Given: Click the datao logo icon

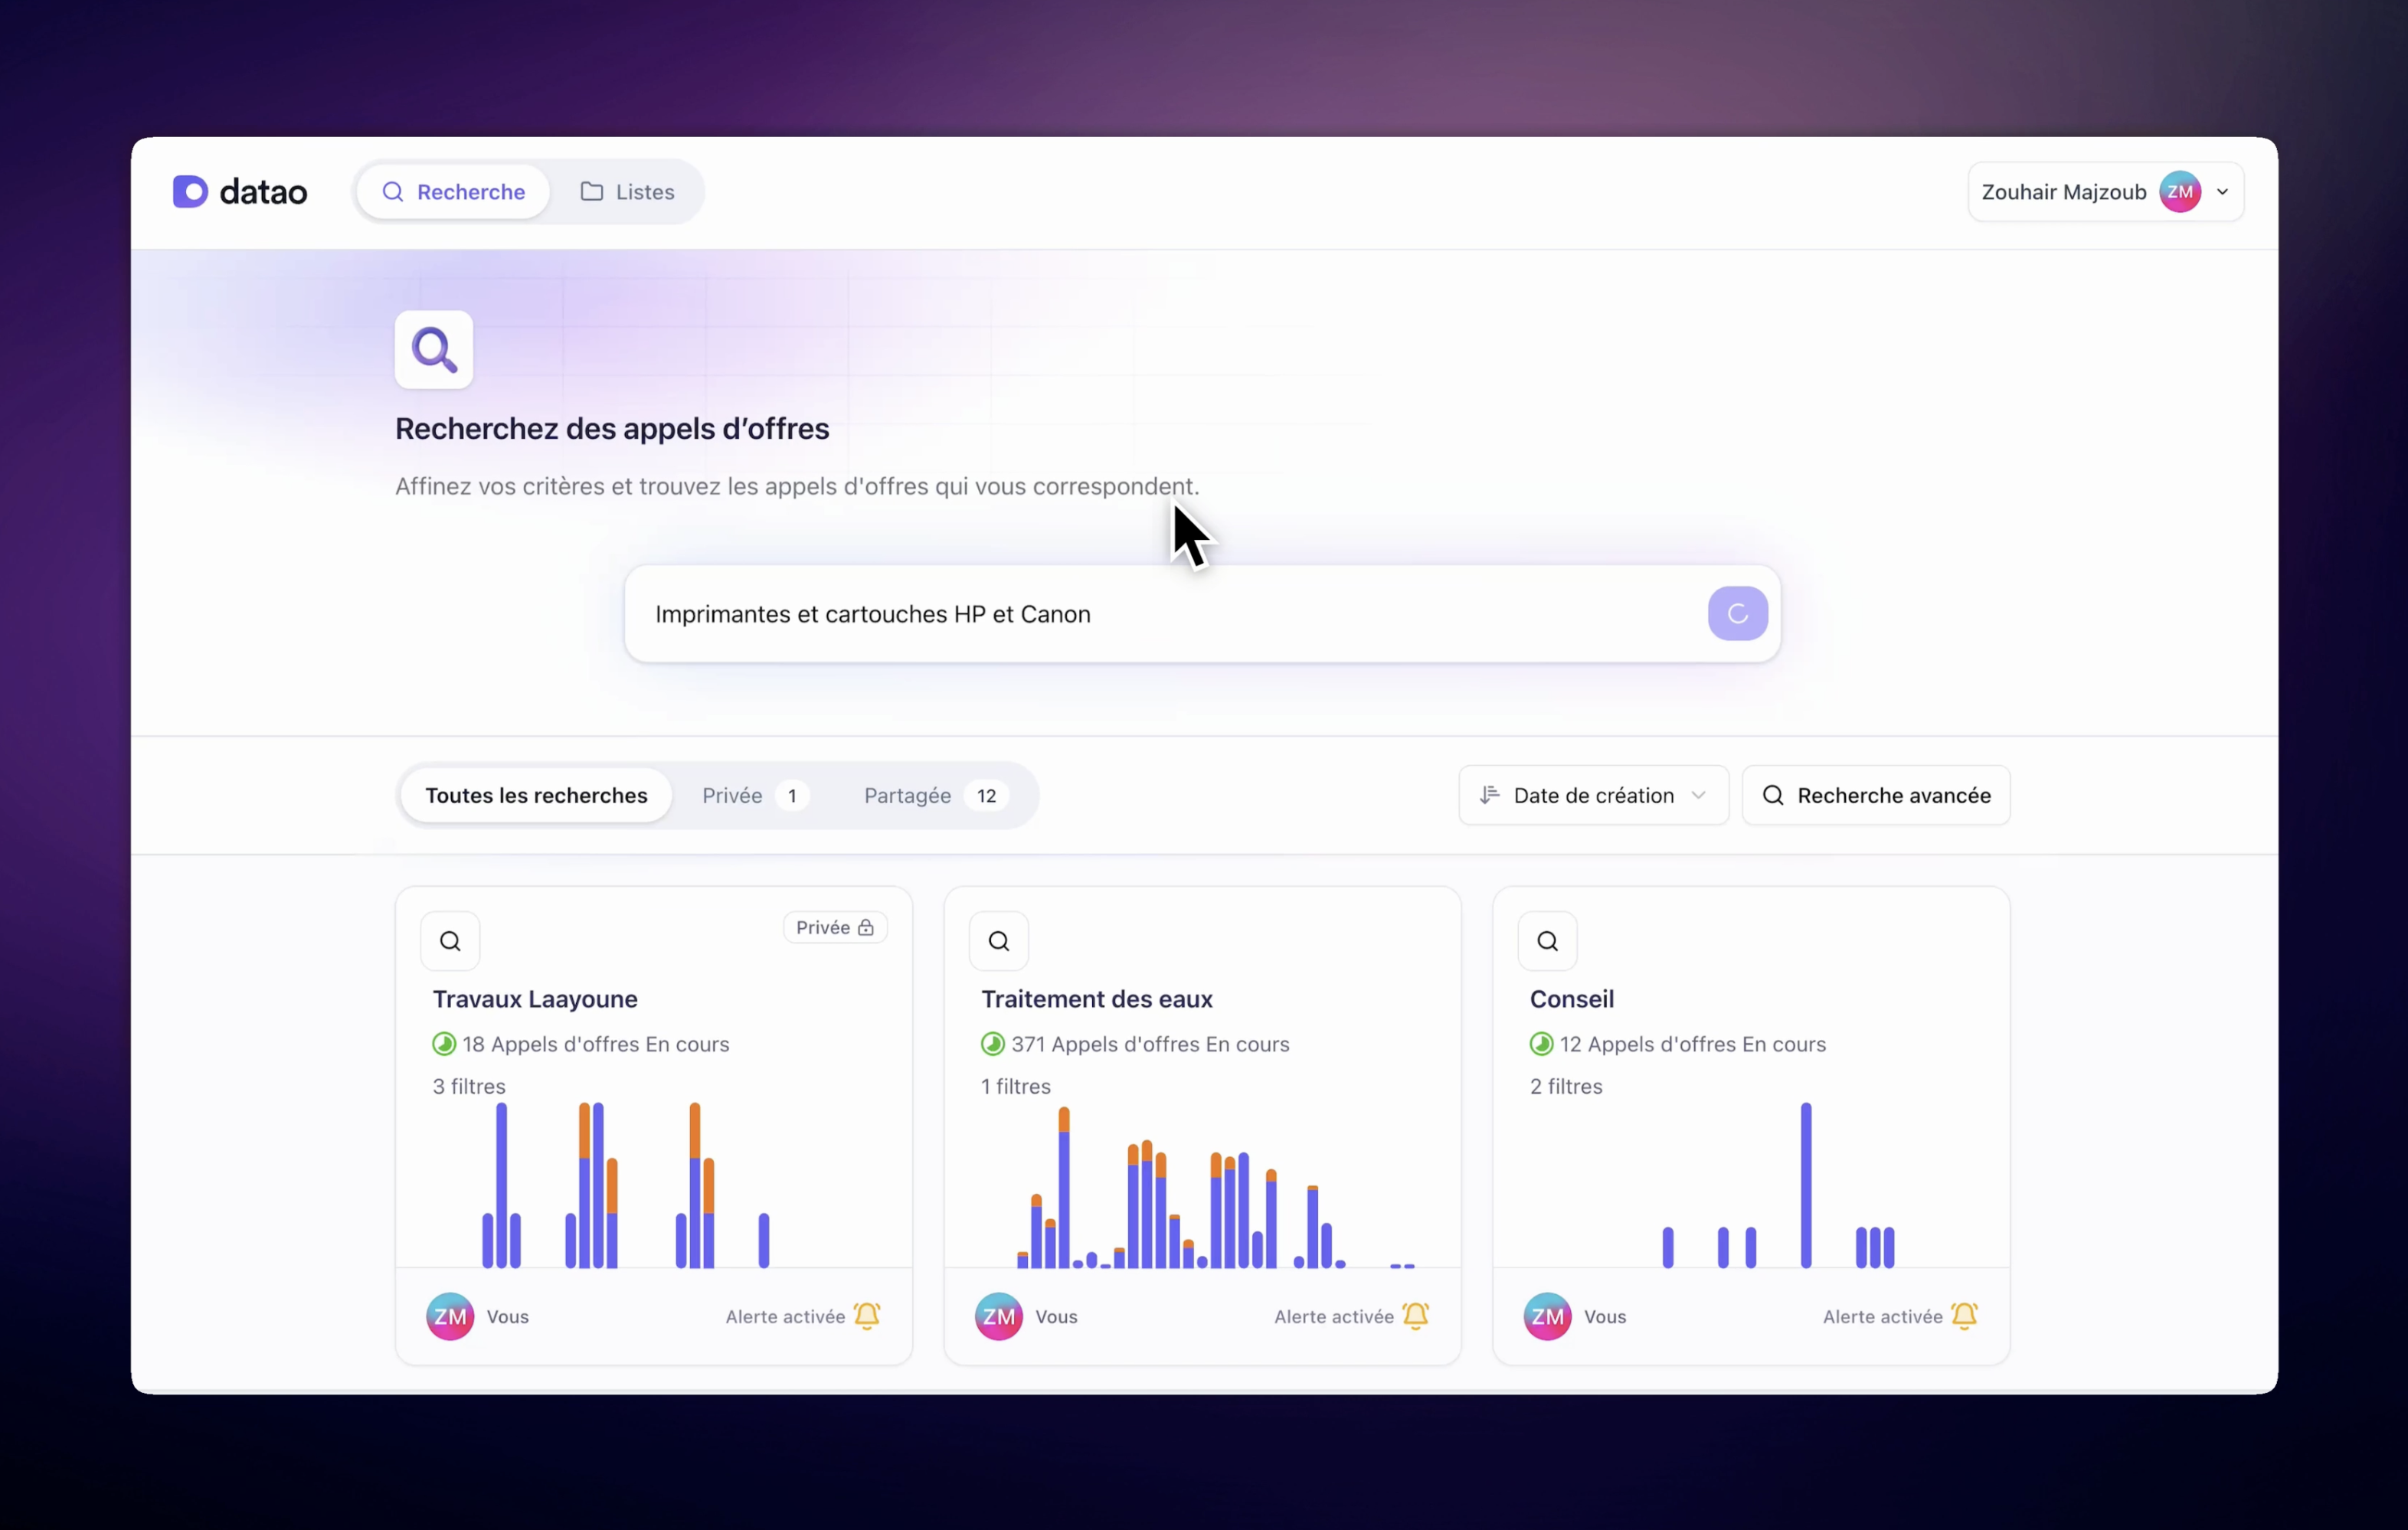Looking at the screenshot, I should [x=190, y=191].
